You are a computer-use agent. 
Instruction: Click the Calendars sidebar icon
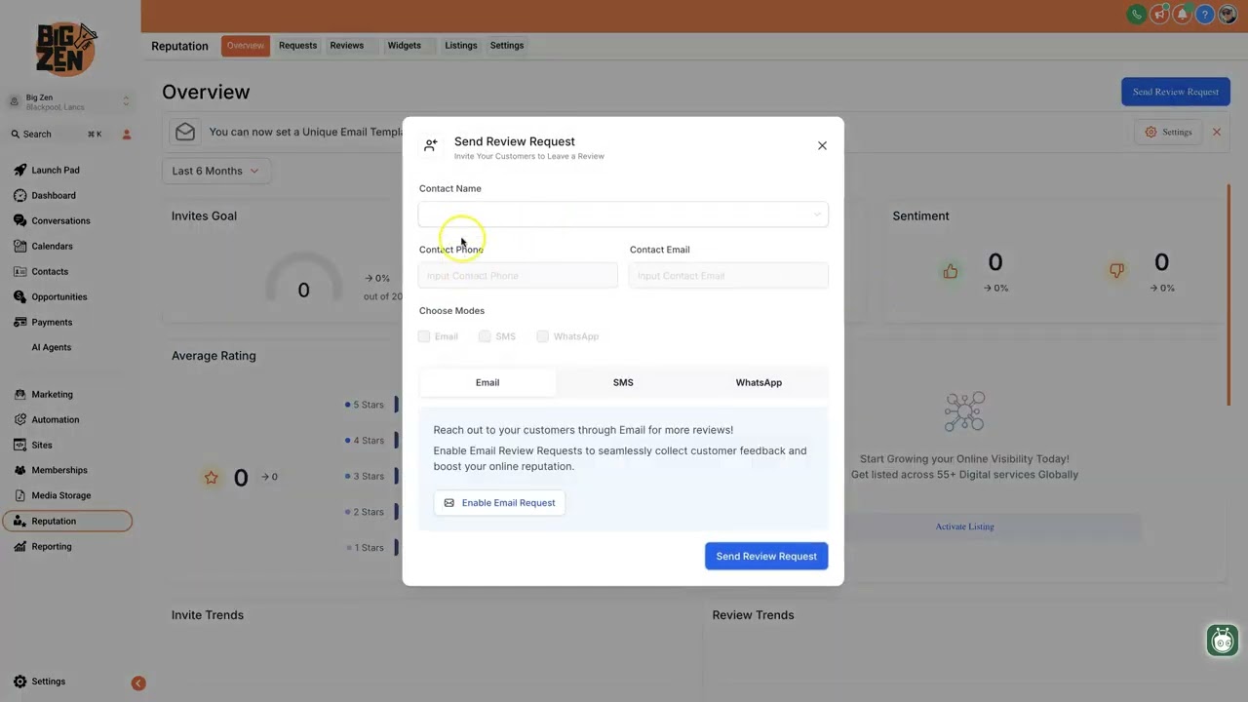(20, 246)
